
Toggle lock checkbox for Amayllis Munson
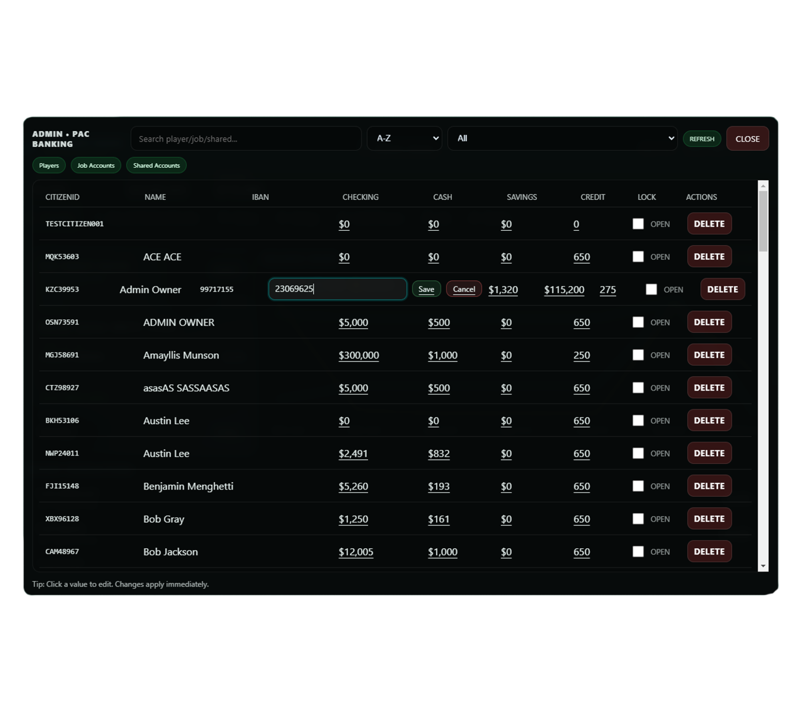click(x=638, y=355)
